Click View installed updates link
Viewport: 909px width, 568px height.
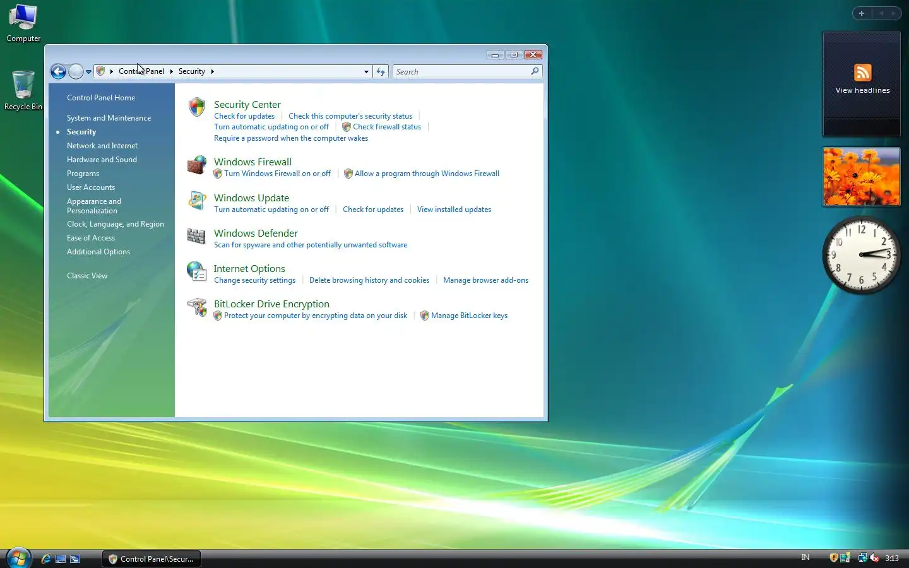(454, 210)
